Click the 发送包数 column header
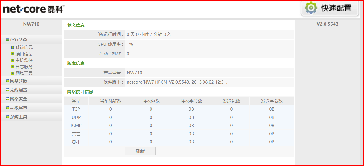Viewport: 364px width, 166px height. (x=232, y=101)
